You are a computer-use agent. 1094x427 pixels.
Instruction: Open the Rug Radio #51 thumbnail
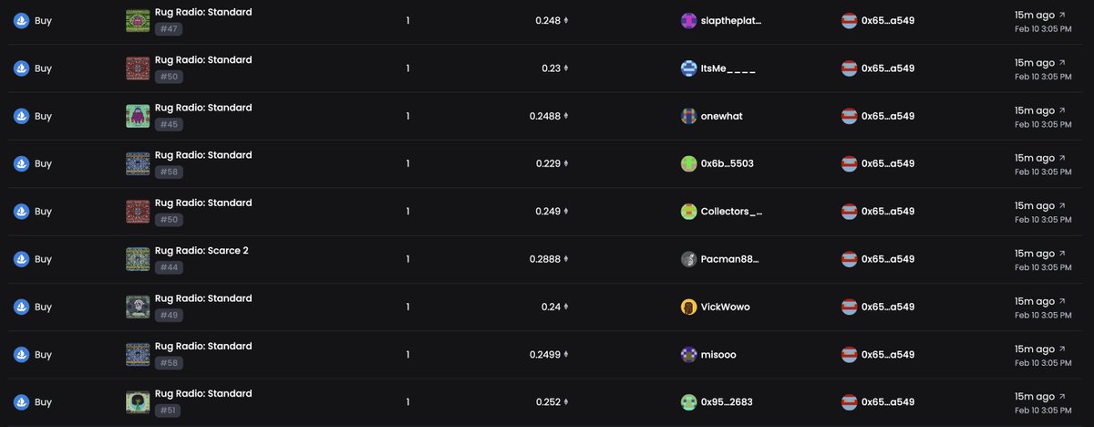pos(138,401)
